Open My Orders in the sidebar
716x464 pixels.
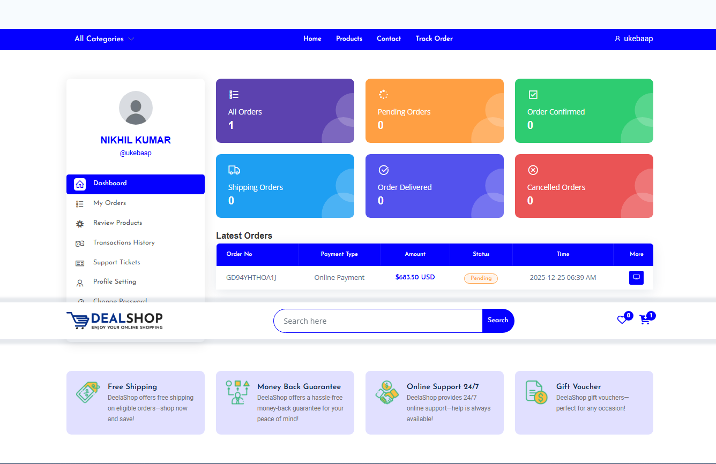(x=109, y=203)
